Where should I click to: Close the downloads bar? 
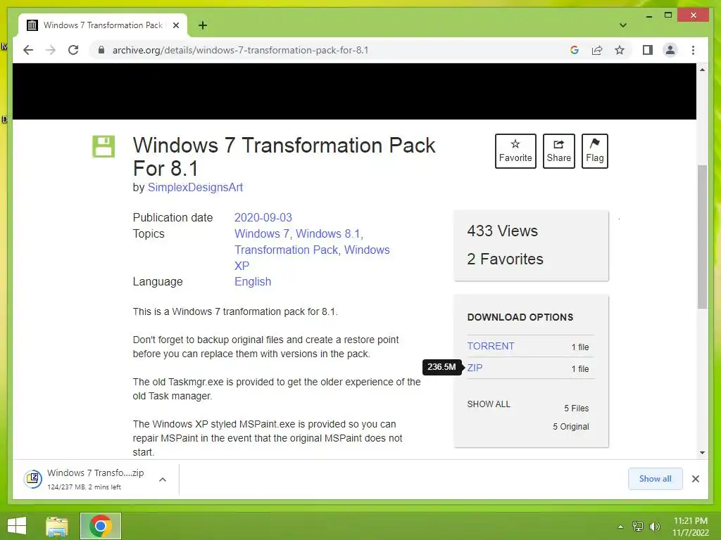[696, 479]
